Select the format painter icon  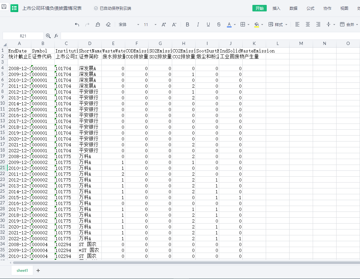(98, 24)
